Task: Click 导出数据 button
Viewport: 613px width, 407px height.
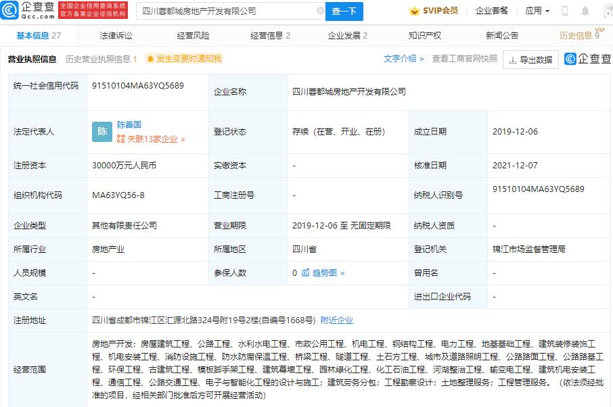Action: [530, 59]
